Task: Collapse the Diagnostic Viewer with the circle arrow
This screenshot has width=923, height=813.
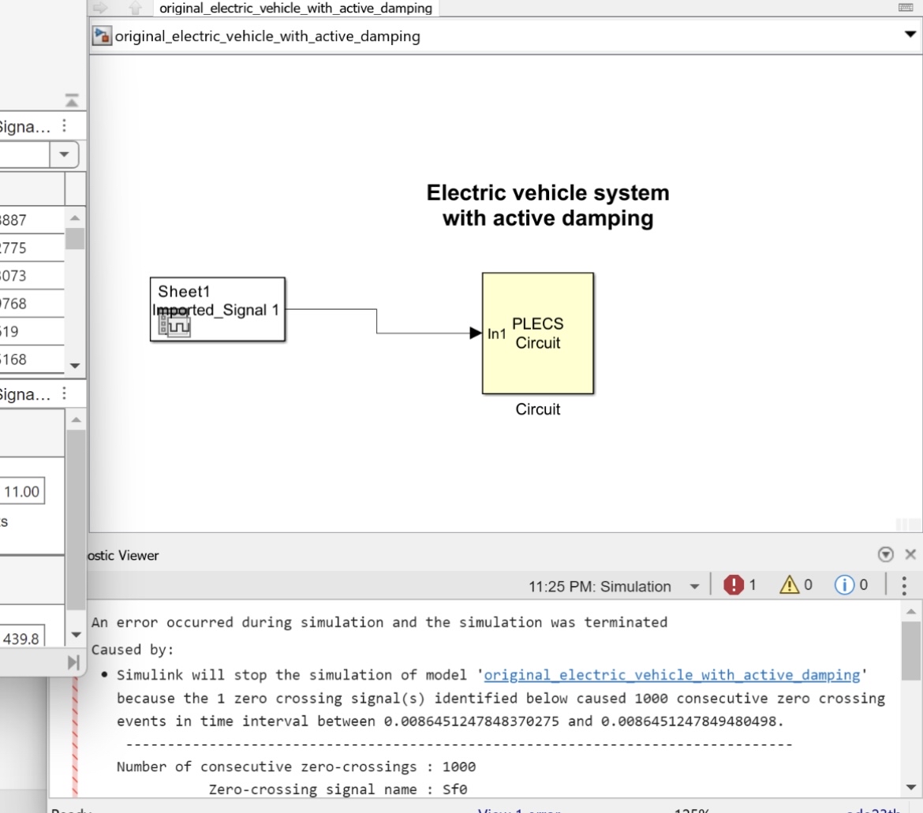Action: click(885, 554)
